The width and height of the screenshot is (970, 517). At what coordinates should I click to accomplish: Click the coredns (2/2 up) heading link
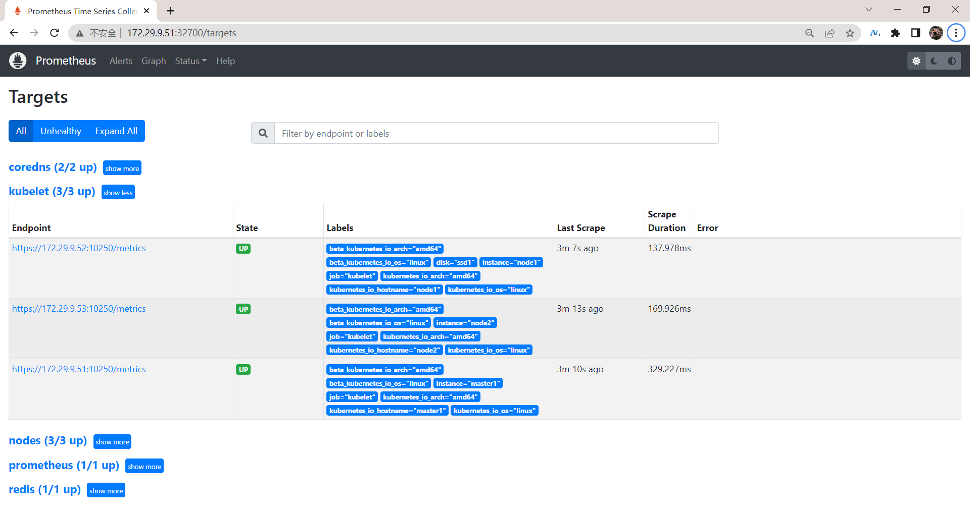(x=53, y=167)
